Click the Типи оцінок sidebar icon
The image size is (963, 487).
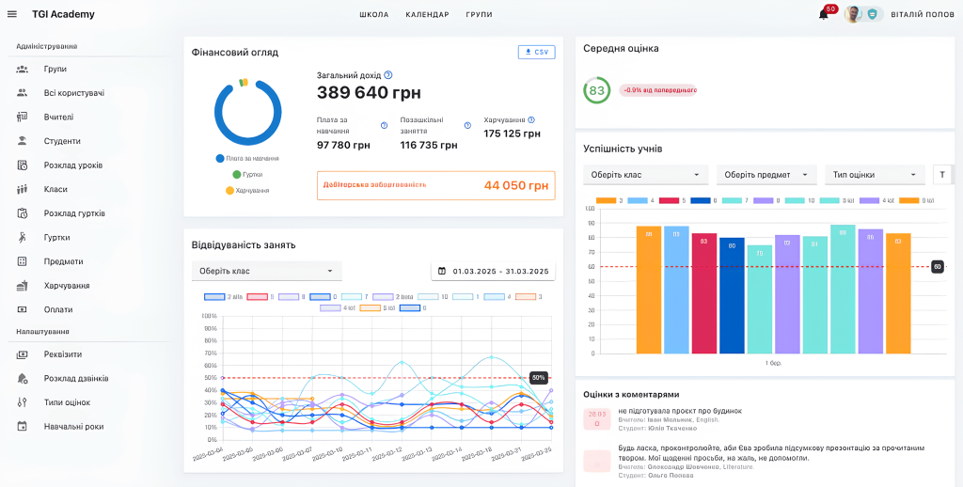22,402
